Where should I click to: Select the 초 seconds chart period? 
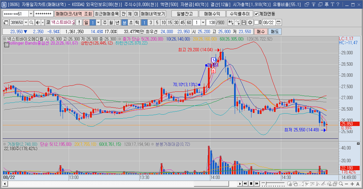tap(131, 22)
